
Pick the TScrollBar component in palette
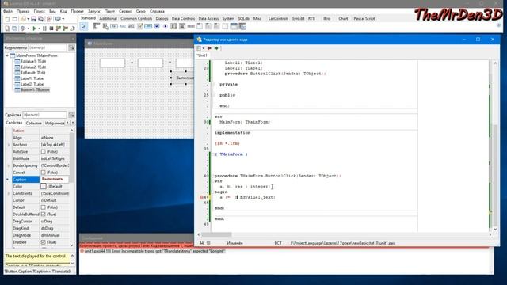[191, 26]
